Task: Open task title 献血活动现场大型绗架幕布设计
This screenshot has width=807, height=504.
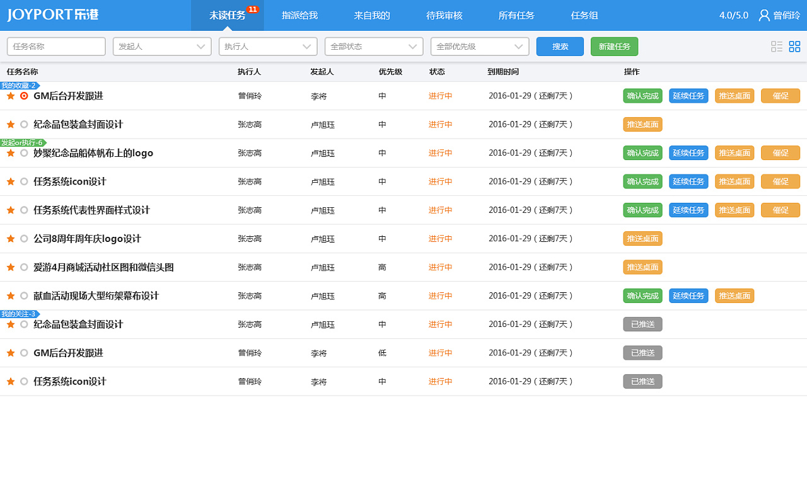Action: coord(96,295)
